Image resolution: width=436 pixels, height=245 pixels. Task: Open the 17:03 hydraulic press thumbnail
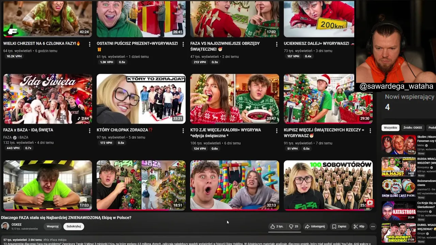click(x=47, y=185)
